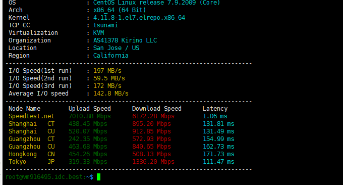Click the Average I/O speed label
343x185 pixels.
[x=38, y=94]
